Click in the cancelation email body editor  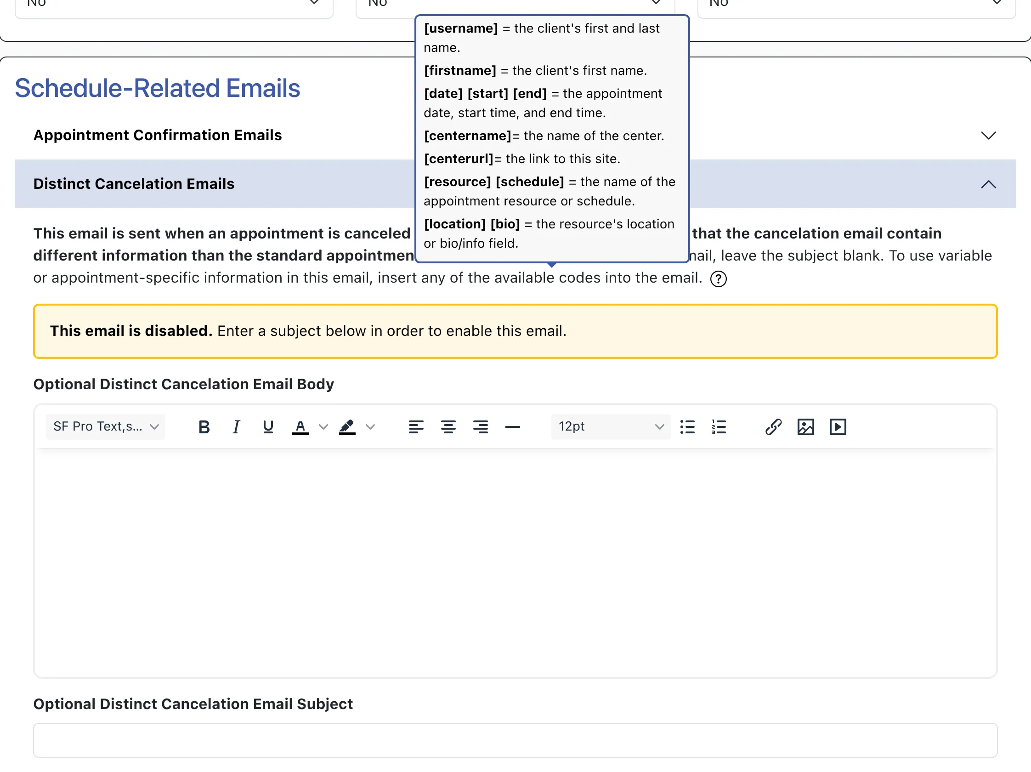pos(515,562)
